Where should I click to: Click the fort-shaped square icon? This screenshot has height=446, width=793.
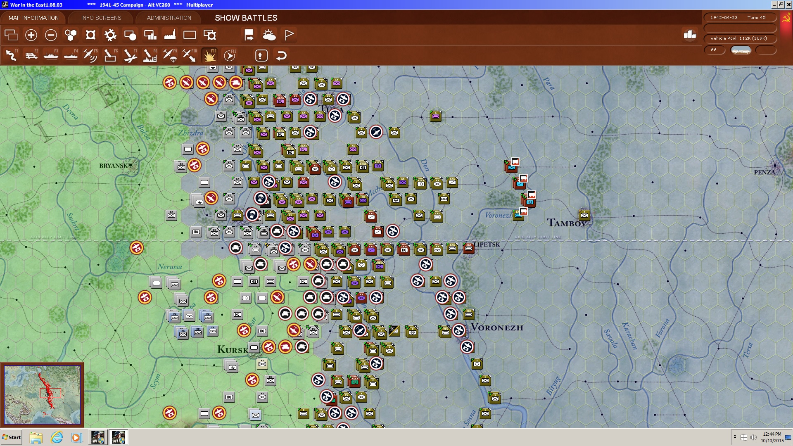(x=90, y=35)
